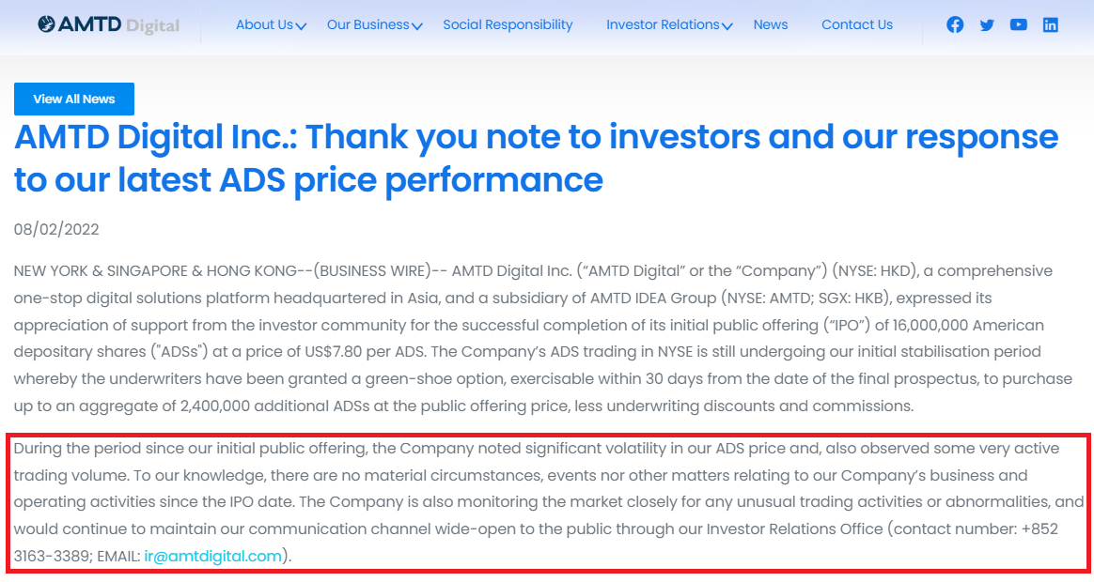This screenshot has width=1094, height=582.
Task: Select the About Us menu label
Action: coord(264,25)
